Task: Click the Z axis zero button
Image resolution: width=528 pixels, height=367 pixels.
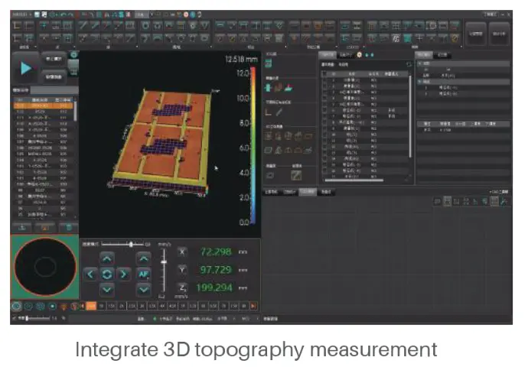Action: click(182, 287)
